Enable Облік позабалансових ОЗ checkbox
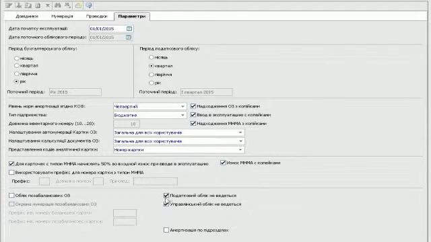The width and height of the screenshot is (431, 242). (x=11, y=196)
